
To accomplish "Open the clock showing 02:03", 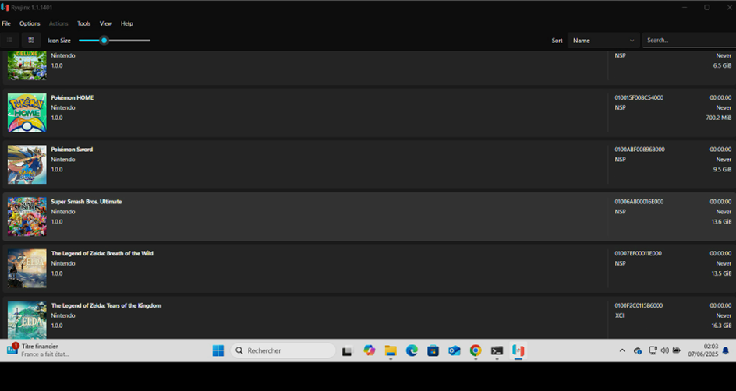I will point(703,350).
